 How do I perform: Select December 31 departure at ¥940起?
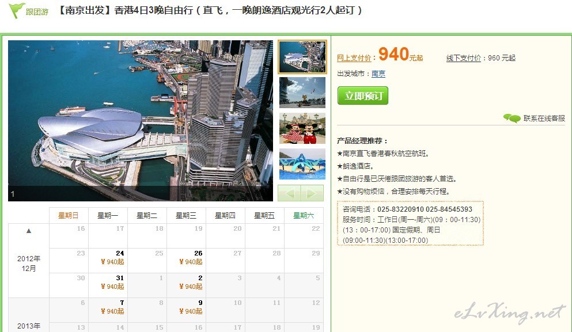108,285
